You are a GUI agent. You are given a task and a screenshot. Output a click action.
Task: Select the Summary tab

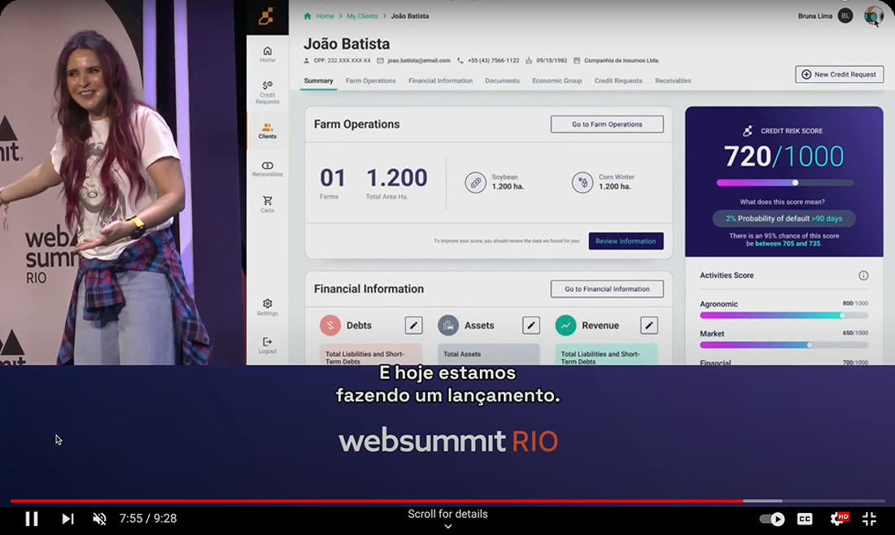coord(318,81)
